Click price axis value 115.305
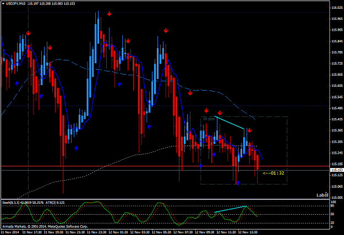The image size is (344, 235). pos(337,142)
